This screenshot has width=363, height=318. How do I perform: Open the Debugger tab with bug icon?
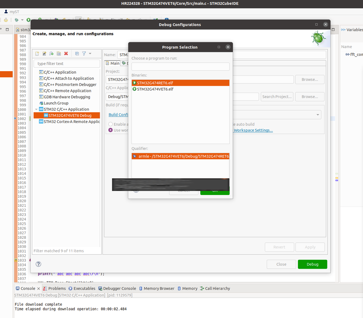125,64
